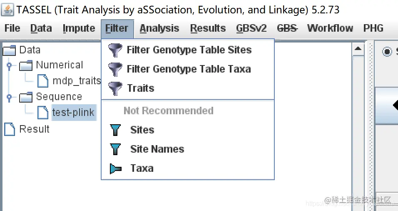Click the black left-arrow button on right
The image size is (398, 211).
[394, 105]
